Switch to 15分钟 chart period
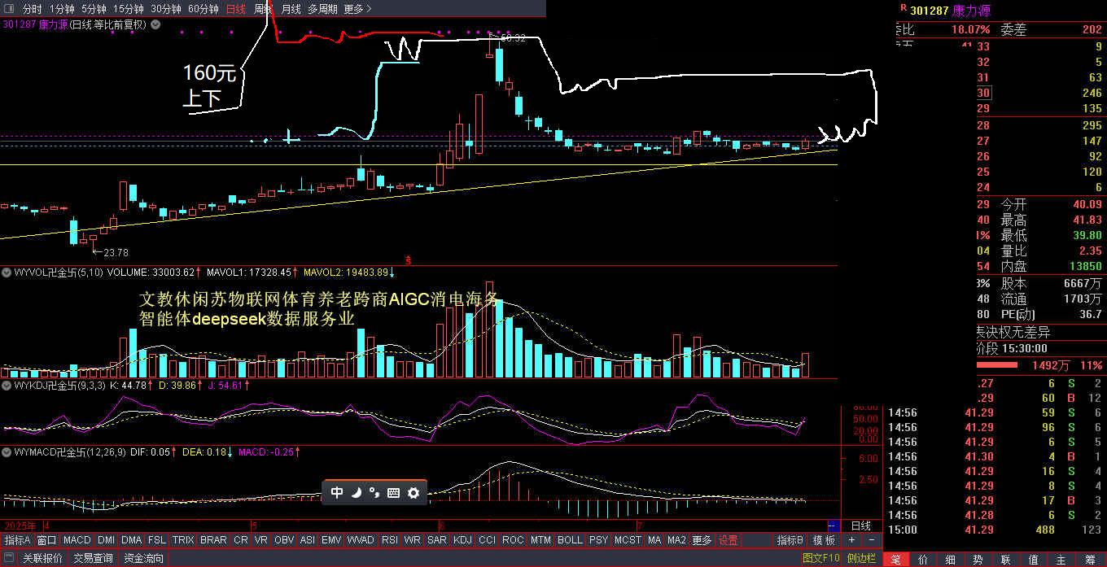Image resolution: width=1107 pixels, height=567 pixels. (x=129, y=9)
